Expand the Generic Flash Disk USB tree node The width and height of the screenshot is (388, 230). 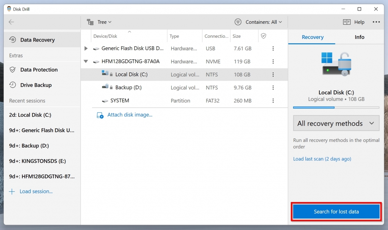tap(86, 48)
